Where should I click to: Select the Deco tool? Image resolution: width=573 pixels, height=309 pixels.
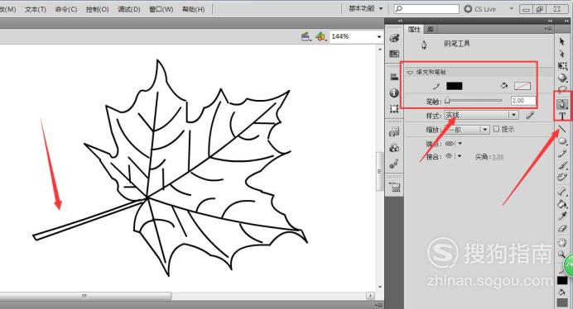click(x=562, y=178)
